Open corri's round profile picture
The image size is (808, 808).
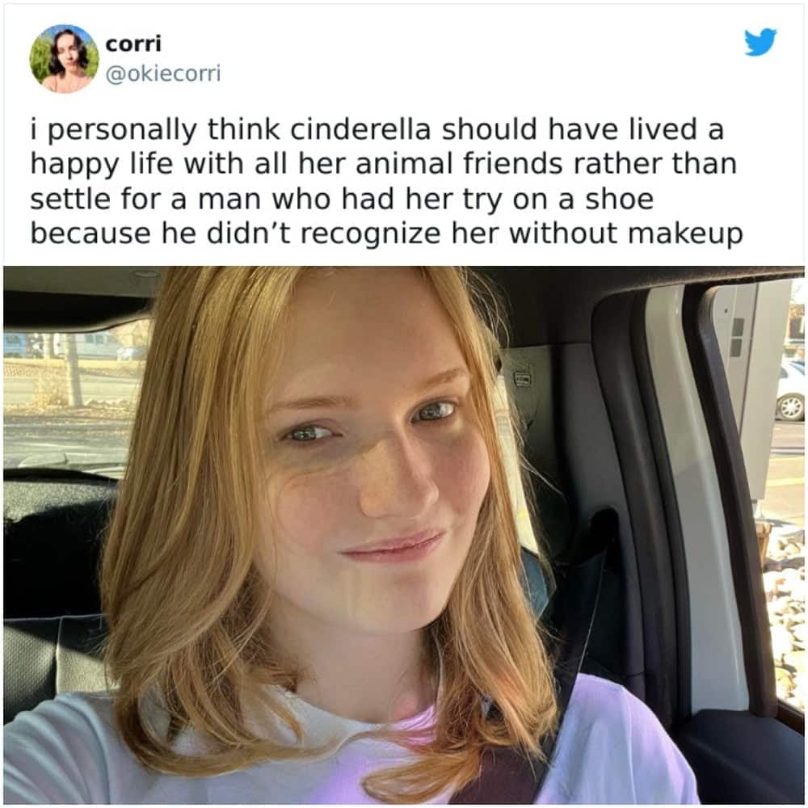(x=65, y=59)
